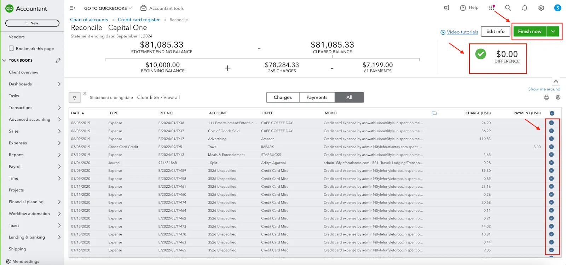Click the Bookmark this page icon

click(x=11, y=49)
